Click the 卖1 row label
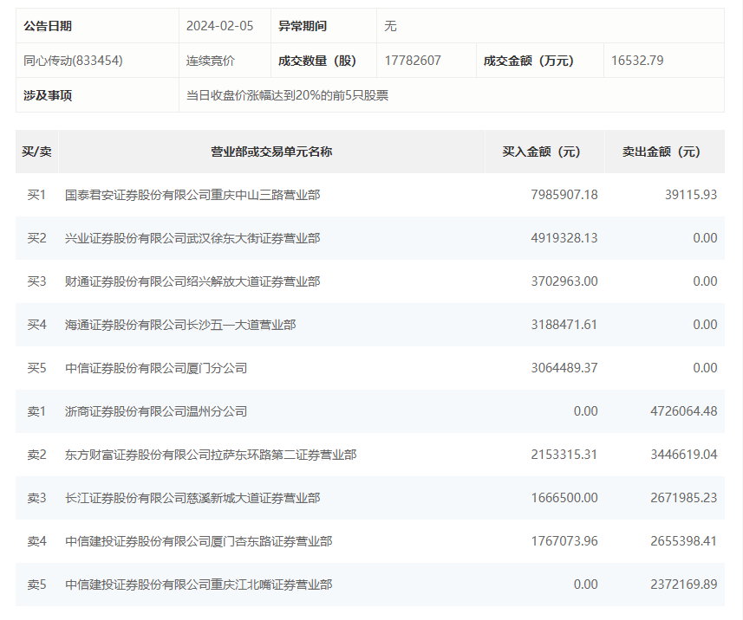 pos(36,411)
